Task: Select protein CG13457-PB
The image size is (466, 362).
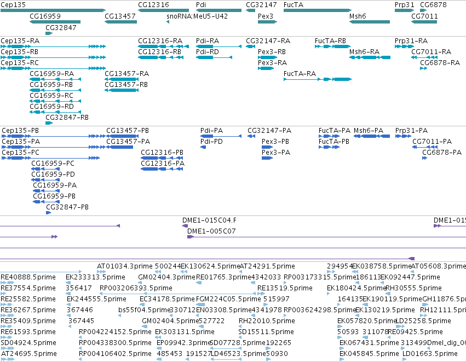Action: tap(128, 131)
